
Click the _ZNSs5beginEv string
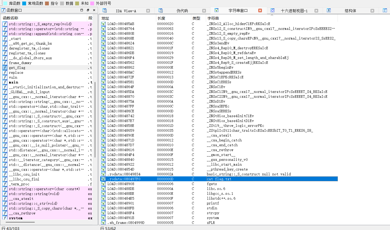point(220,67)
